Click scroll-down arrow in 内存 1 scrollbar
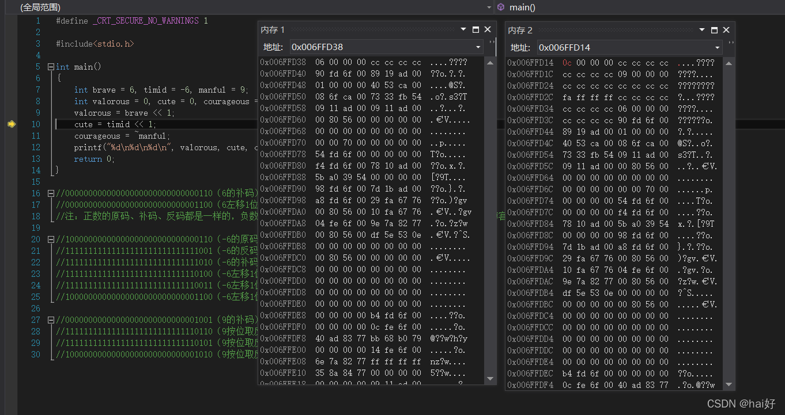Image resolution: width=785 pixels, height=415 pixels. click(x=490, y=378)
